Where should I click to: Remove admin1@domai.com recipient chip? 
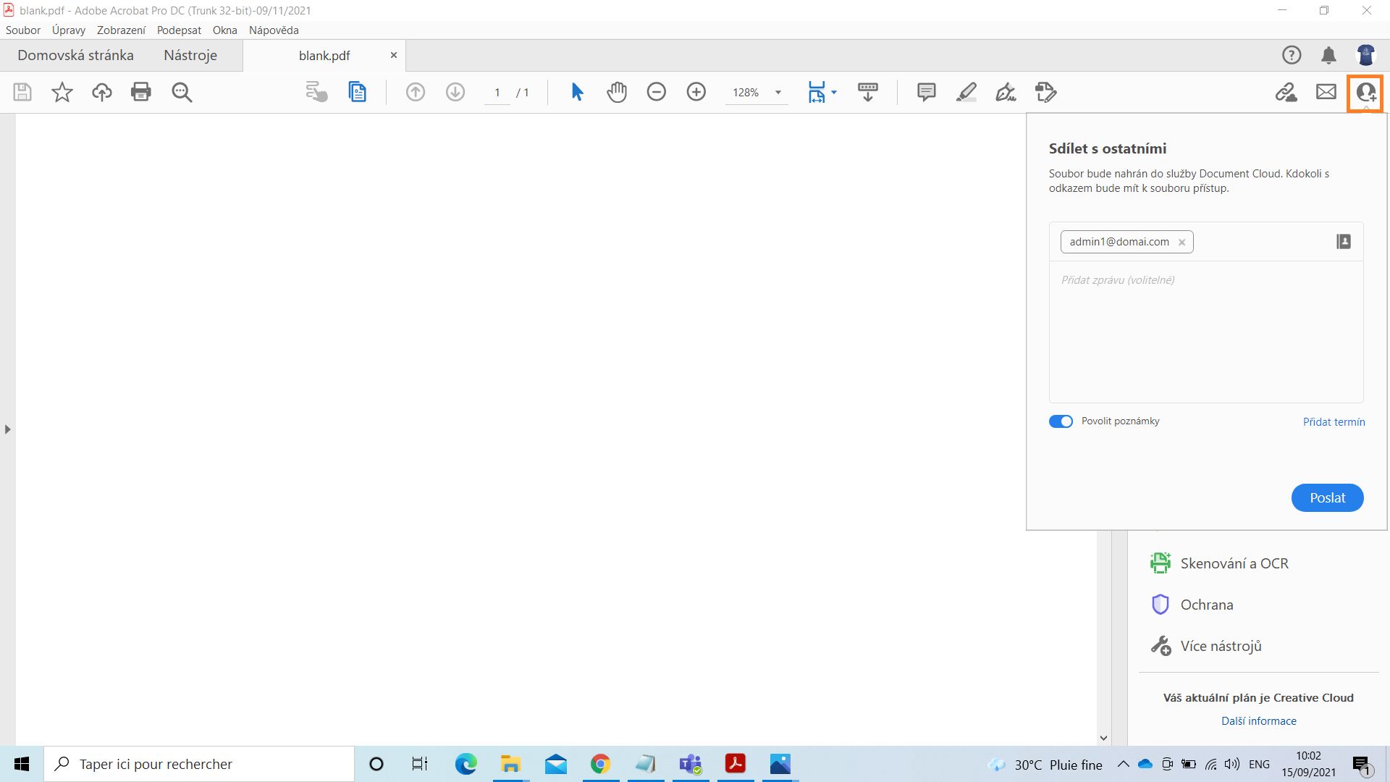click(1181, 243)
